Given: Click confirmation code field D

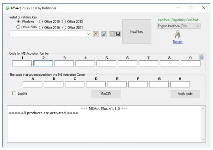Looking at the screenshot, I should point(96,84).
